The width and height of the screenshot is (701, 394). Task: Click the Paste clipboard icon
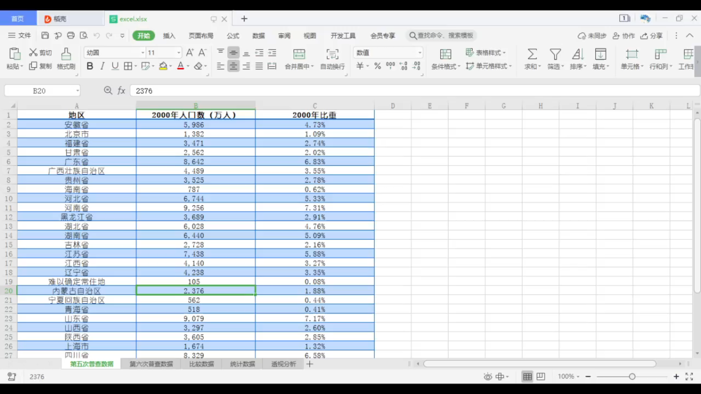point(15,54)
